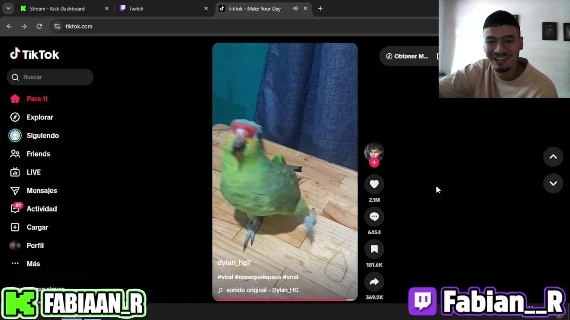The image size is (570, 320).
Task: Click the 369.2K shares count
Action: point(374,297)
